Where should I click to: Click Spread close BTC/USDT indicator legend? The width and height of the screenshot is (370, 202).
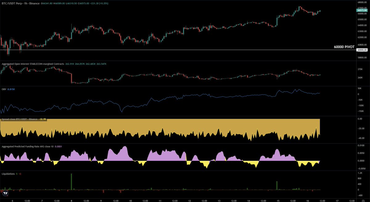[x=19, y=119]
